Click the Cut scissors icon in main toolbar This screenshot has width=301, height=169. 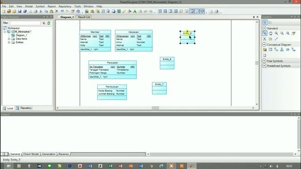41,11
